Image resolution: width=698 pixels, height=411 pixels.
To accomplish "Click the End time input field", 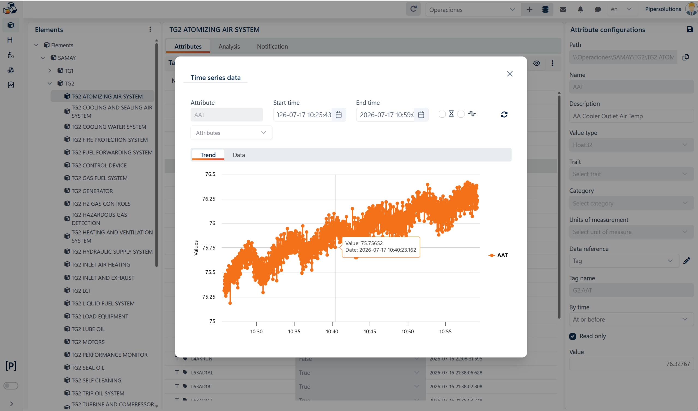I will tap(386, 115).
